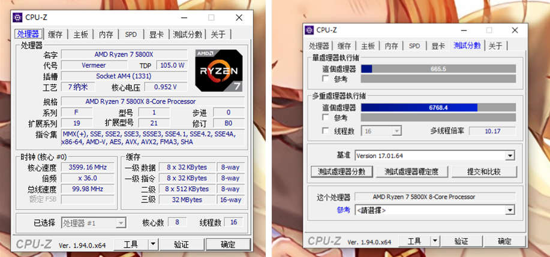The width and height of the screenshot is (550, 257).
Task: Click the 确定 button in the left window
Action: (x=228, y=244)
